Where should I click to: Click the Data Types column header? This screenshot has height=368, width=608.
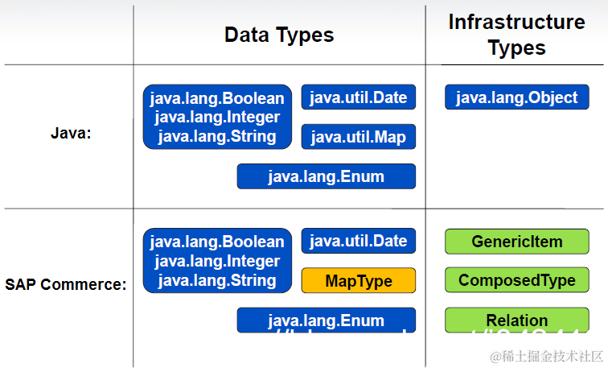pyautogui.click(x=279, y=35)
